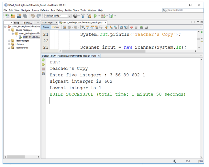Click the Build Project hammer icon
The image size is (209, 167).
coord(83,16)
